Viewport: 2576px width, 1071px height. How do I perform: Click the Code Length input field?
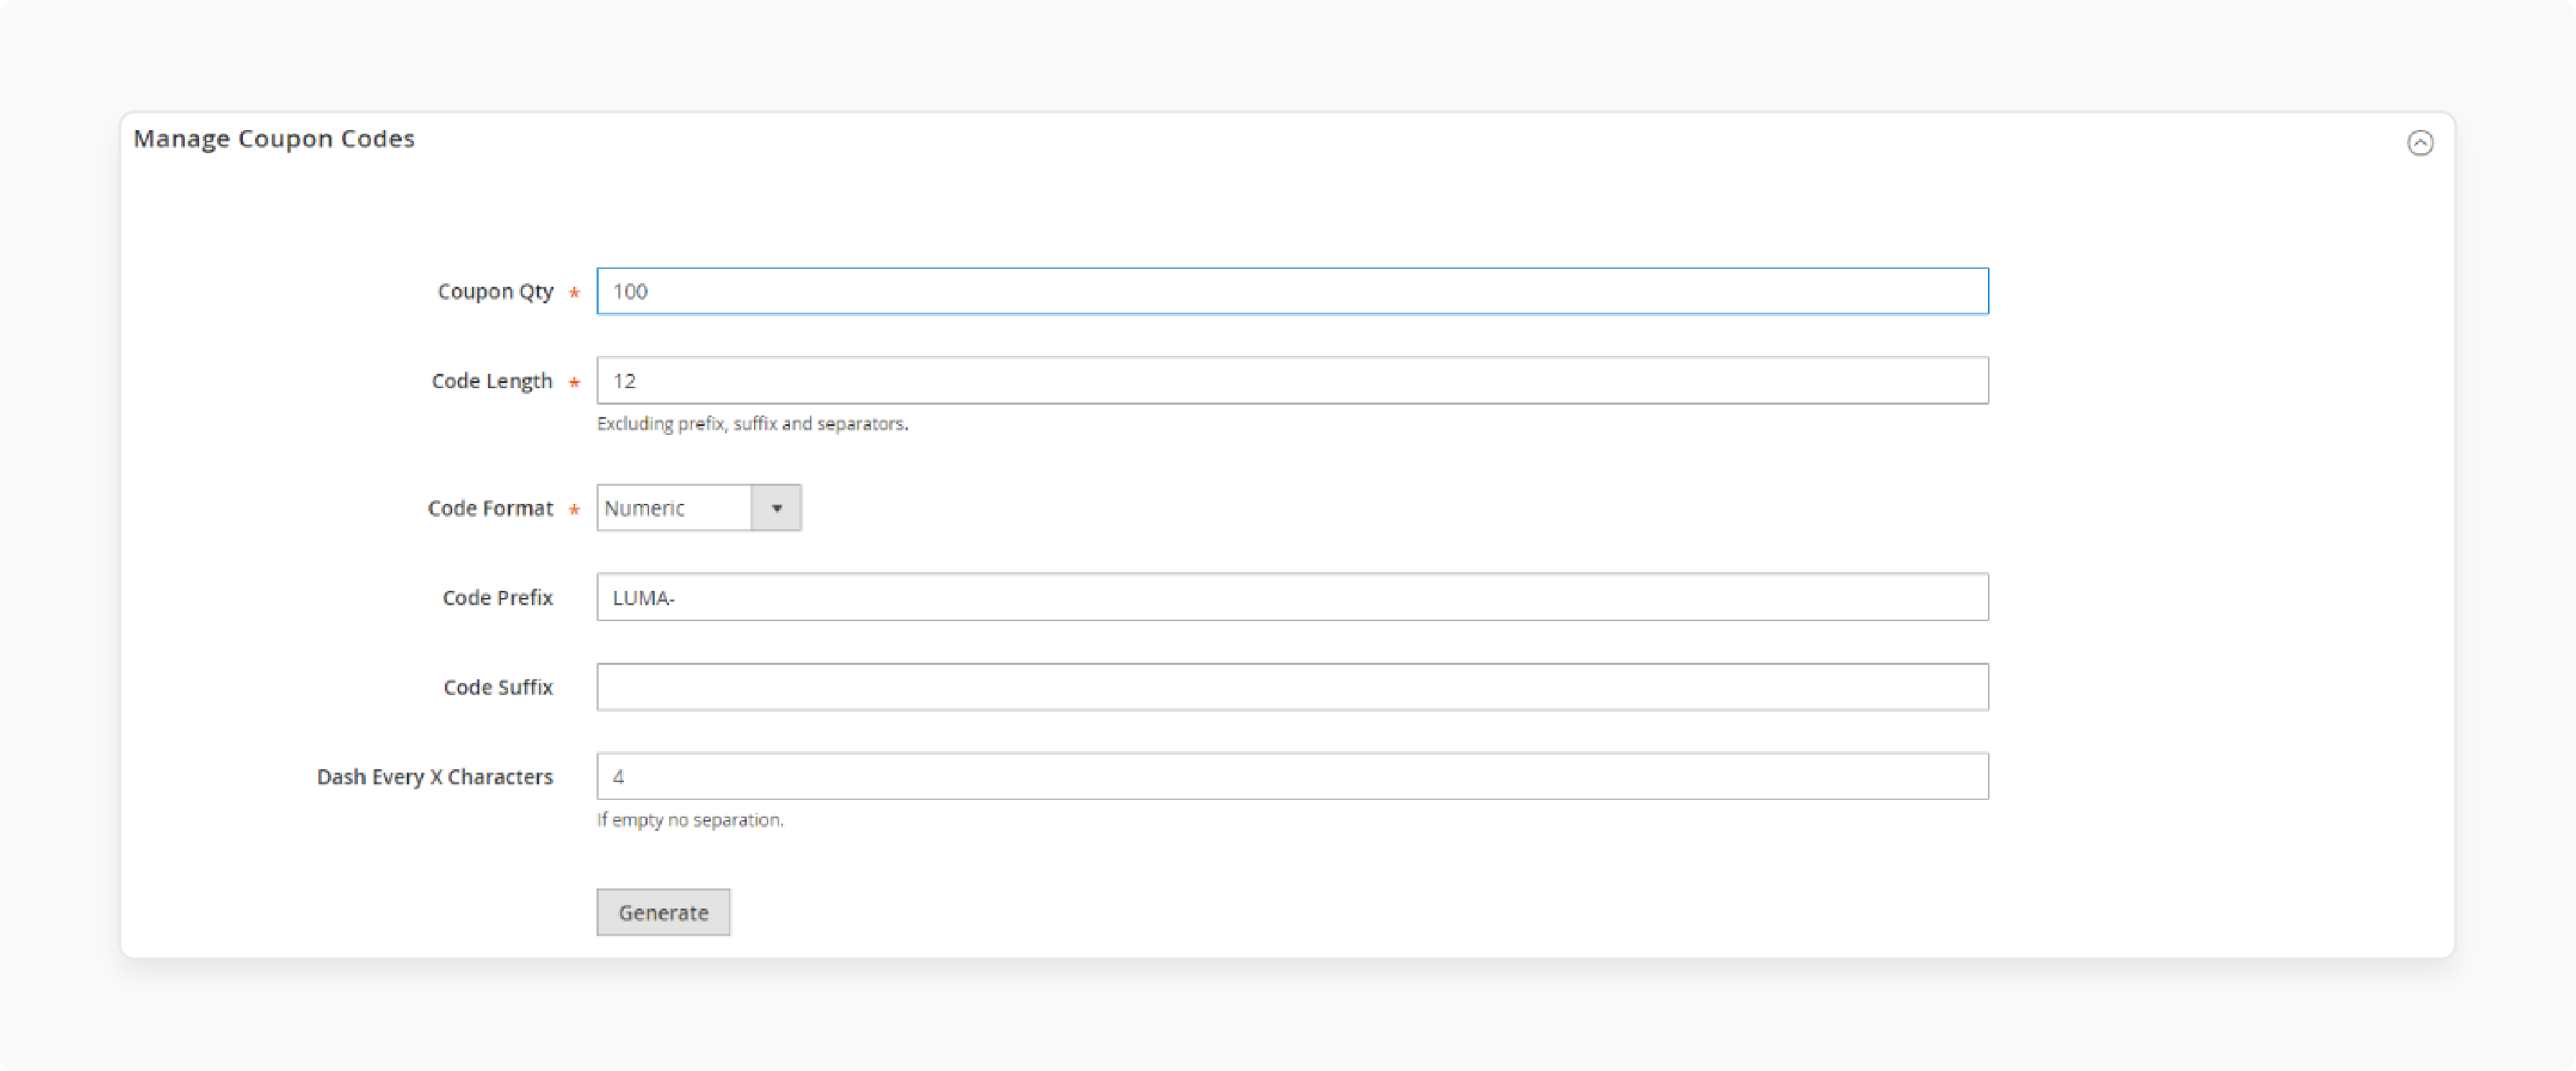pos(1292,380)
